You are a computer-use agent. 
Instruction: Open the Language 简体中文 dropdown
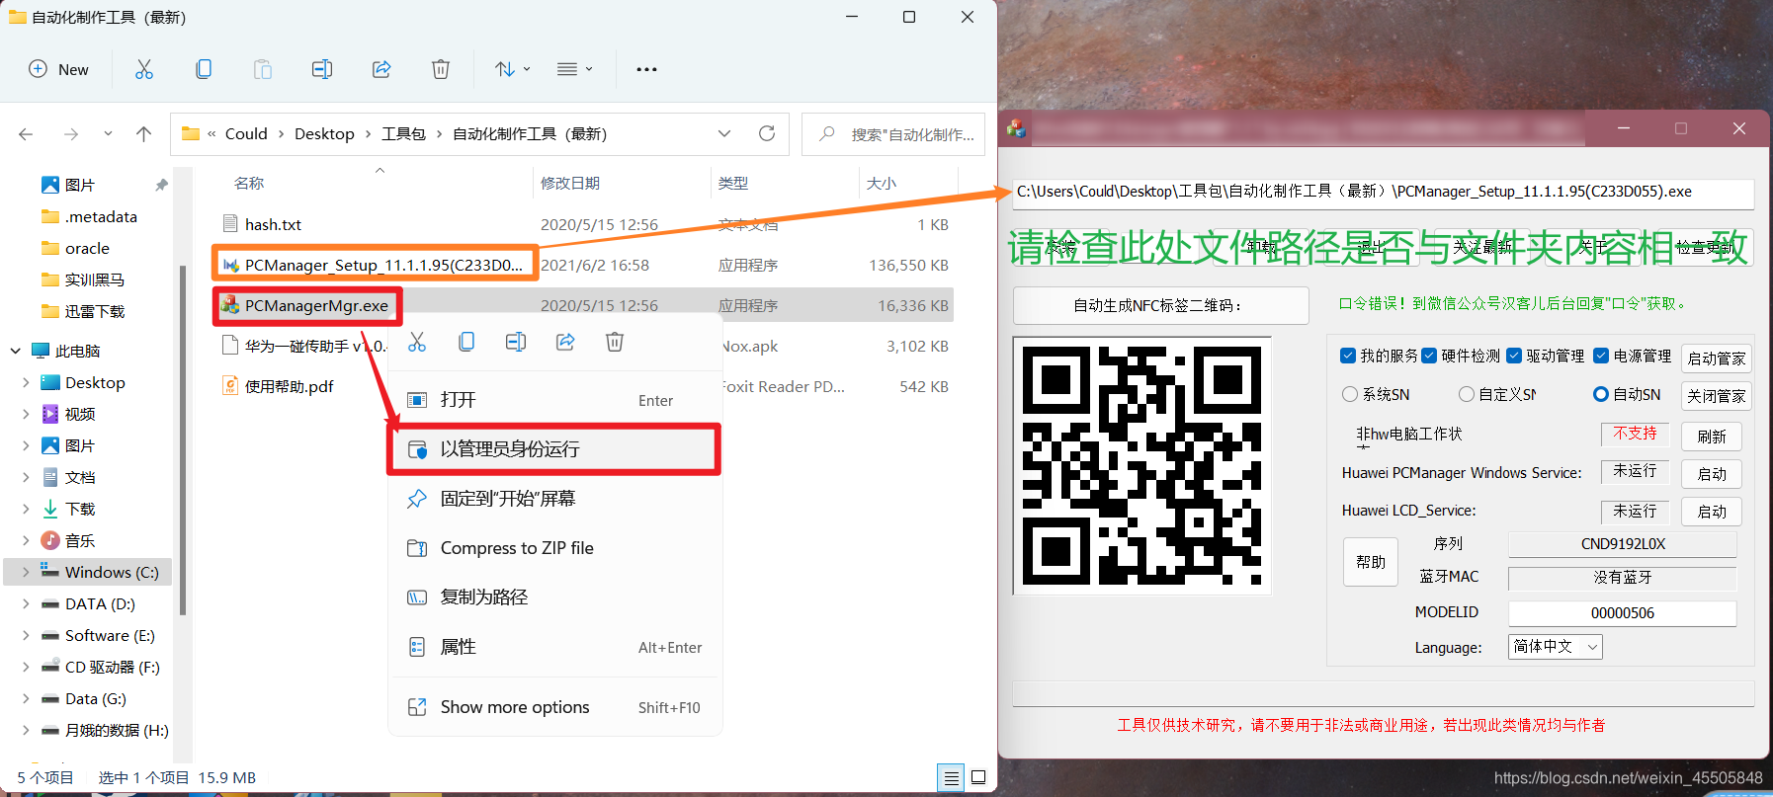(x=1556, y=647)
